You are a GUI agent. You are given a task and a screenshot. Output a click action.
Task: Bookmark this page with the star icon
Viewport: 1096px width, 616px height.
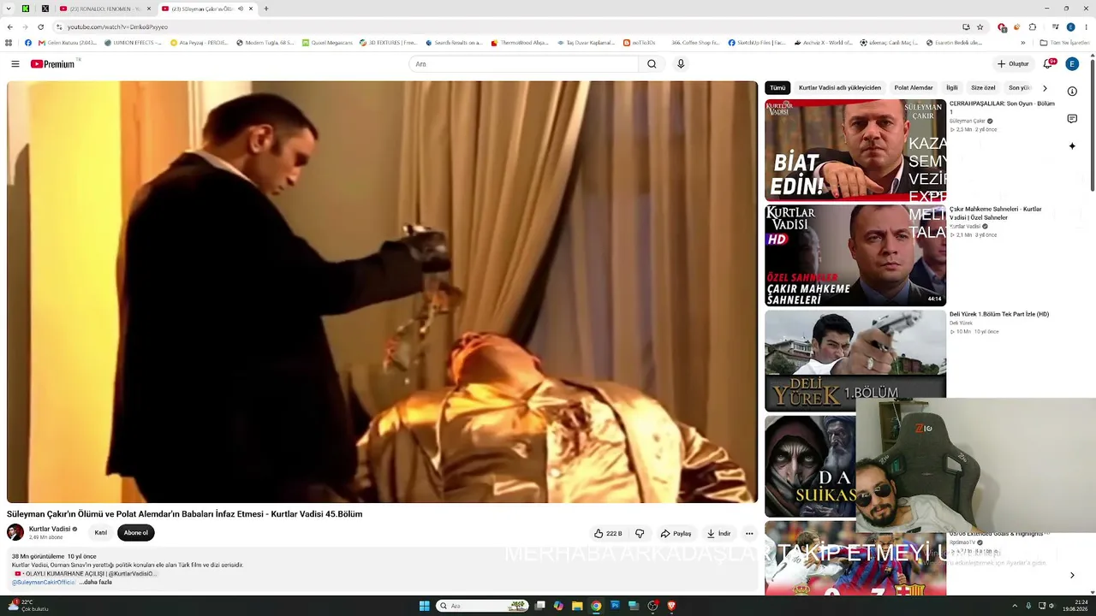coord(980,27)
